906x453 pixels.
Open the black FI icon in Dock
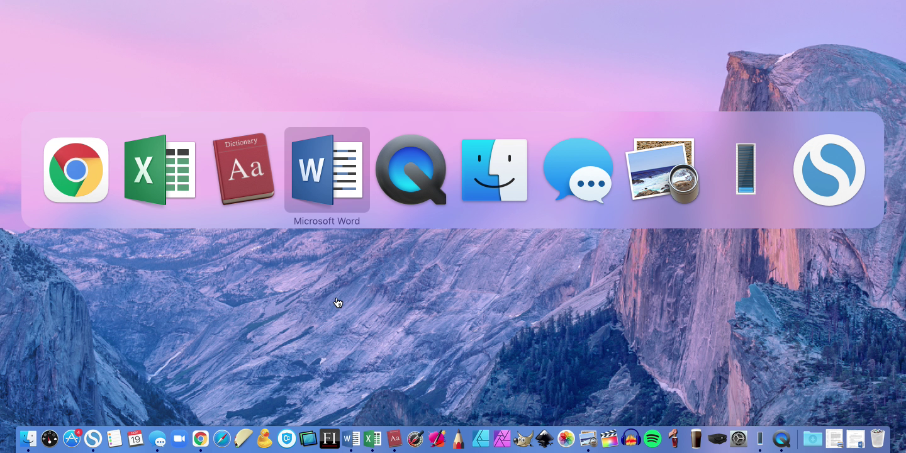[330, 439]
